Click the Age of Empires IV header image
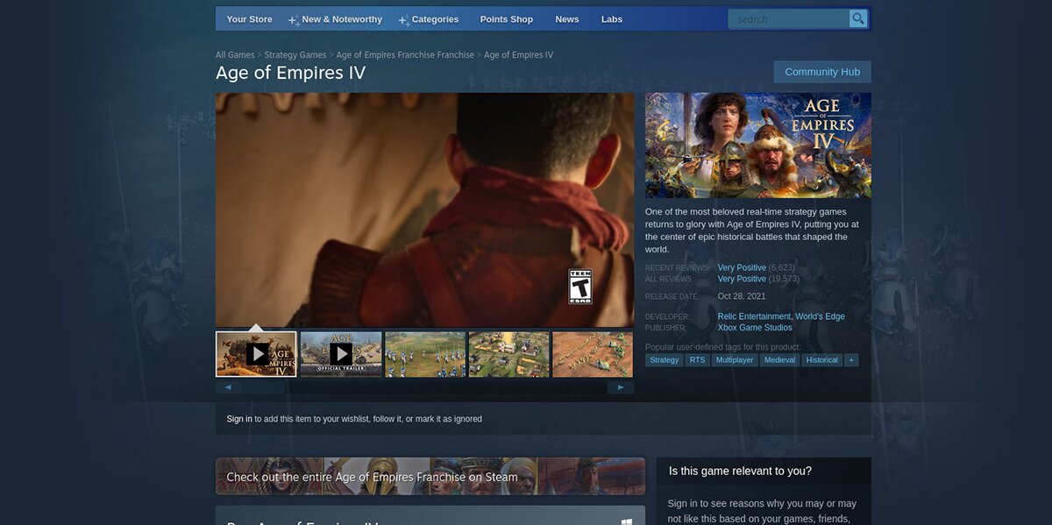Viewport: 1052px width, 525px height. [758, 145]
